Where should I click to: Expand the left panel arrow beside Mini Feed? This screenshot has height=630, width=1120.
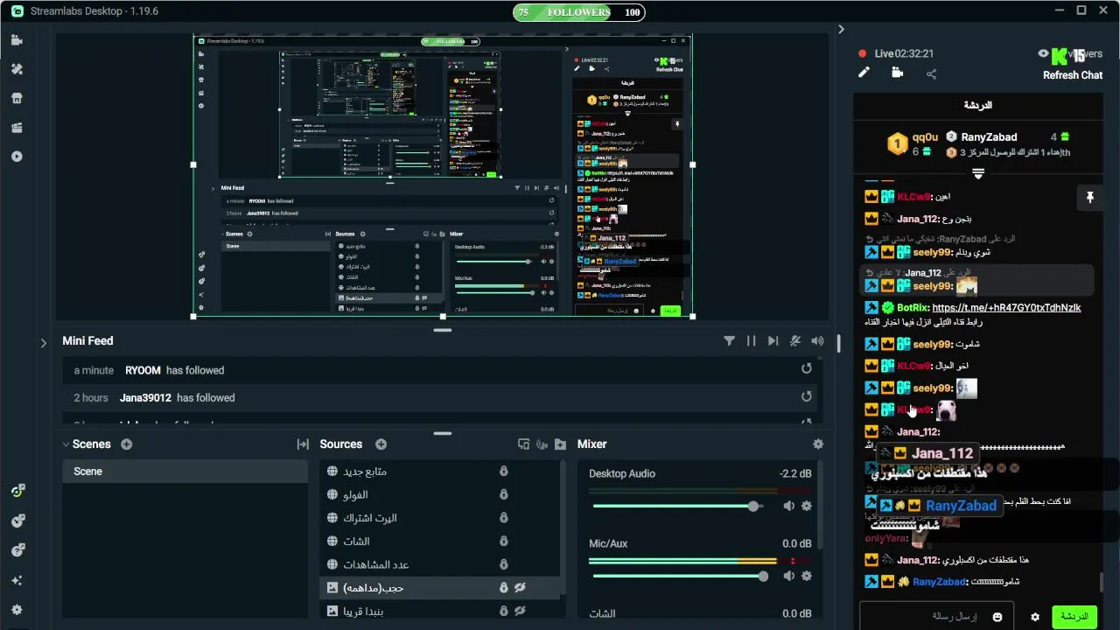(x=44, y=343)
